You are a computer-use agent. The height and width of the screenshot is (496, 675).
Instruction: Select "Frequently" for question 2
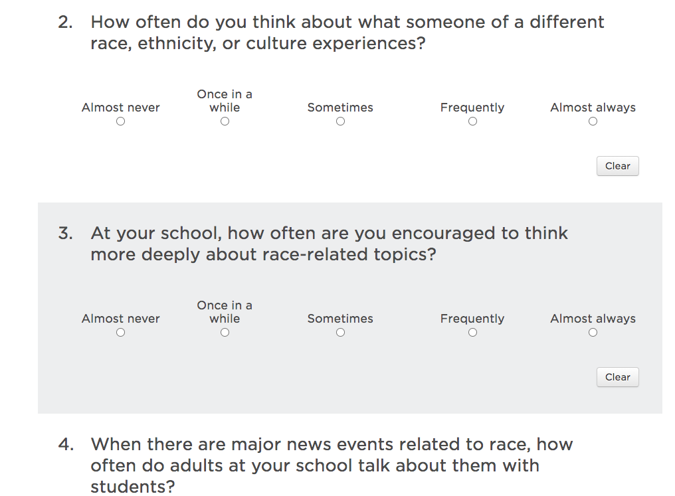click(472, 121)
